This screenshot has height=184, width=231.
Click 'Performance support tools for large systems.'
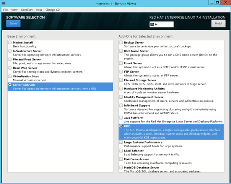[x=153, y=146]
